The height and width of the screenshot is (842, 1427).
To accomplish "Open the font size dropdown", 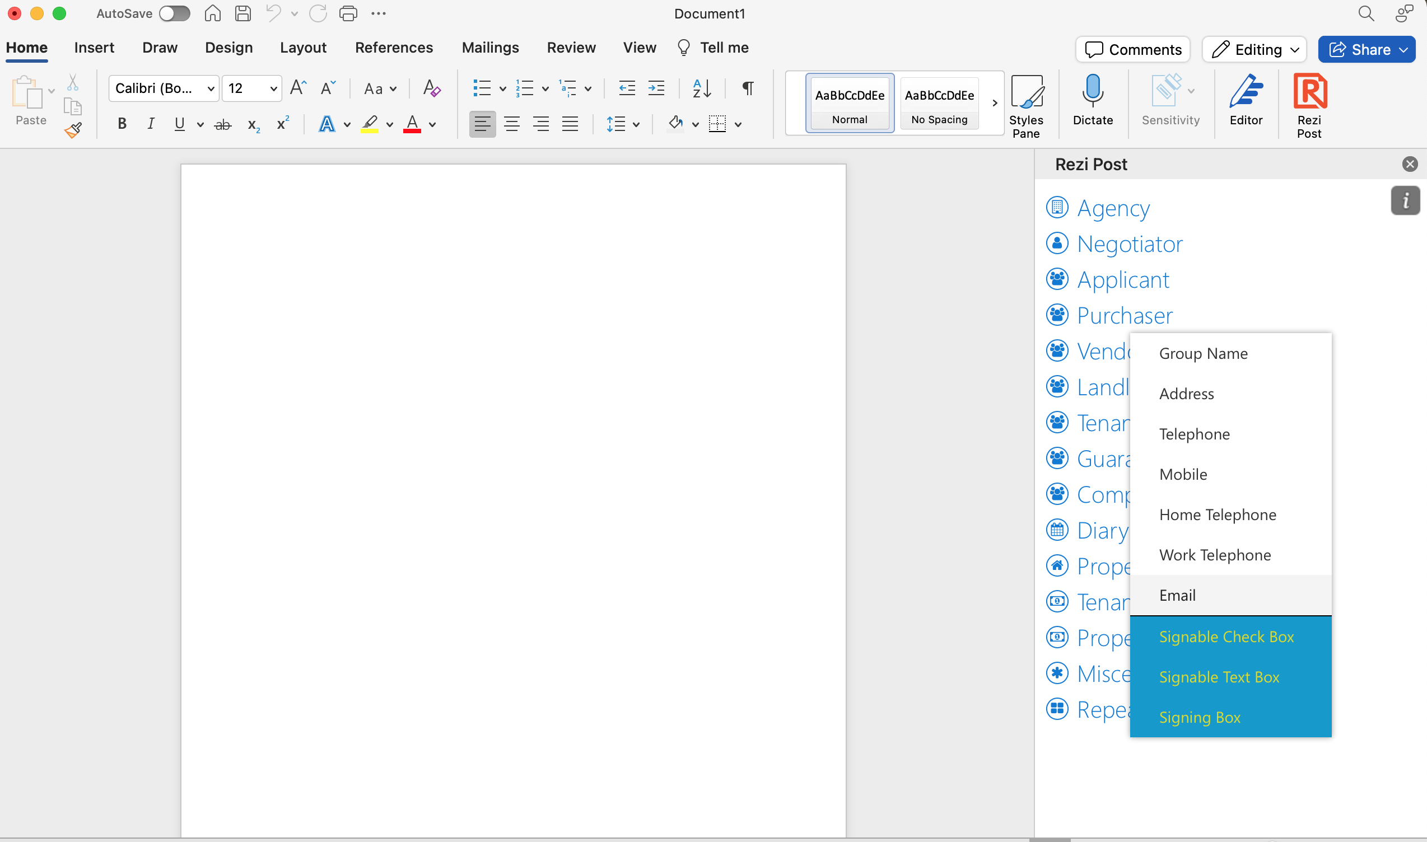I will click(x=273, y=88).
